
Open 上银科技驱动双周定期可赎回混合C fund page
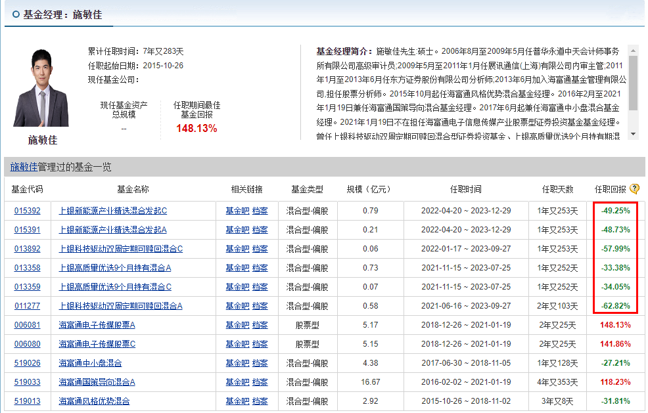121,249
